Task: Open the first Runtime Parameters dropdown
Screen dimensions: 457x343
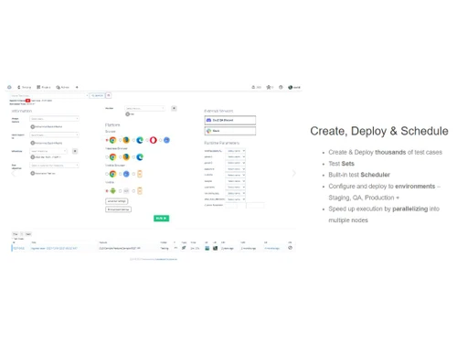Action: coord(236,151)
